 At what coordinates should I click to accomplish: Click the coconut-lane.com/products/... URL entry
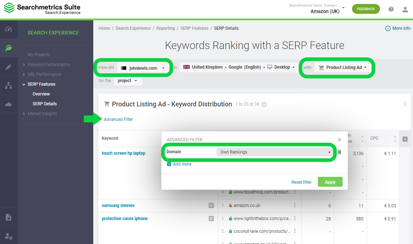(262, 231)
